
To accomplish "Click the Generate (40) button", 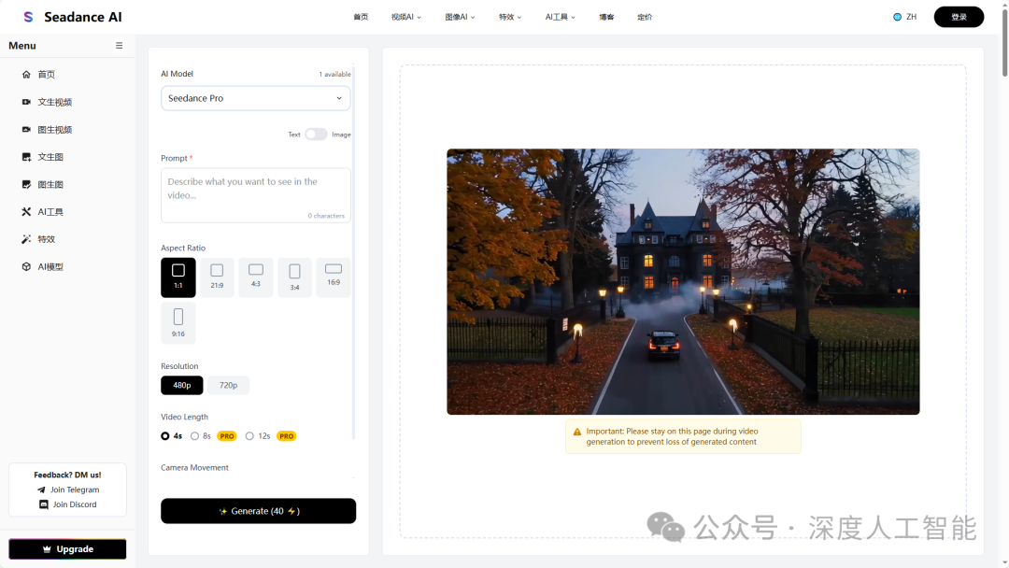I will point(258,511).
